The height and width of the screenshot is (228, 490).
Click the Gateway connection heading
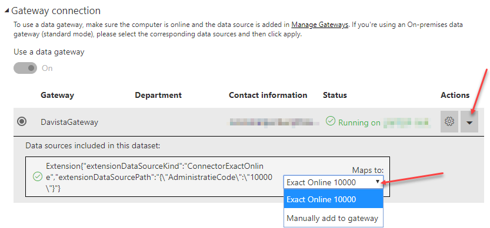[56, 11]
